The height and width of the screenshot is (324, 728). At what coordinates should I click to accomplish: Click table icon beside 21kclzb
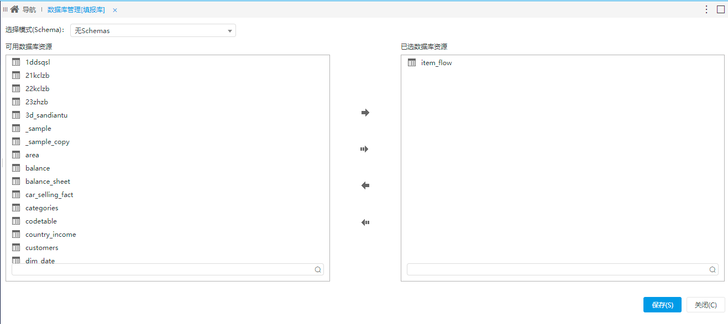click(16, 76)
